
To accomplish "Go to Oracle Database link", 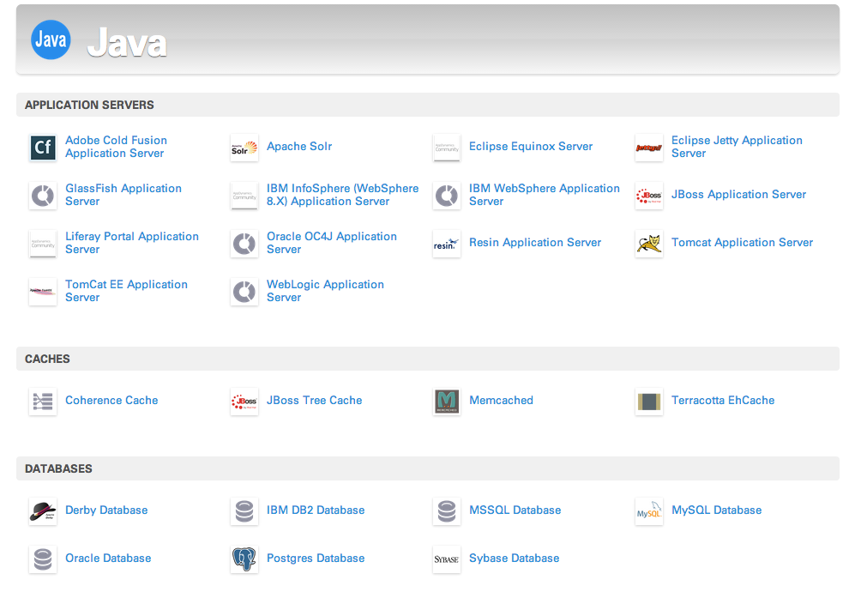I will tap(108, 559).
